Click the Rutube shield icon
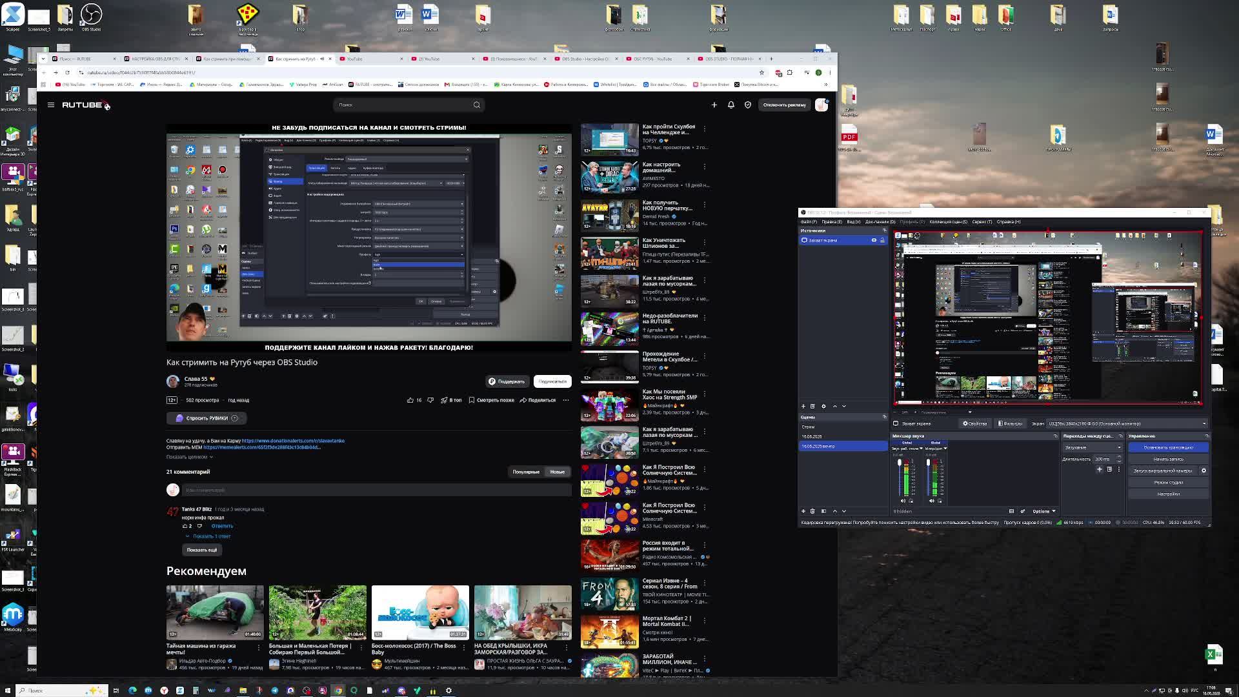The width and height of the screenshot is (1239, 697). click(748, 105)
